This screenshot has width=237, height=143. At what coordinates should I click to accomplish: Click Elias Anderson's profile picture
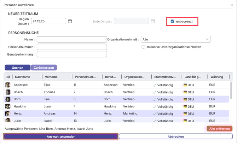coord(7,85)
